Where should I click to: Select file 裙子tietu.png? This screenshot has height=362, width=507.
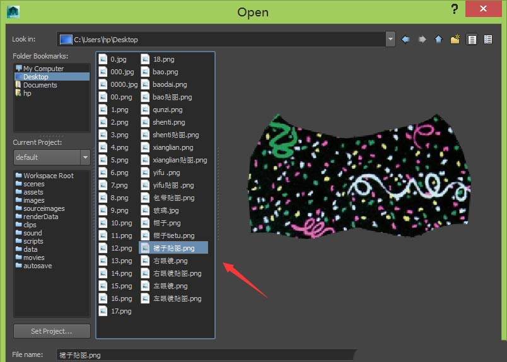[x=168, y=235]
